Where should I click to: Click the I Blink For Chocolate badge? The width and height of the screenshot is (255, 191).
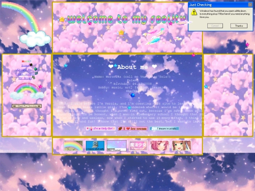tap(26, 106)
